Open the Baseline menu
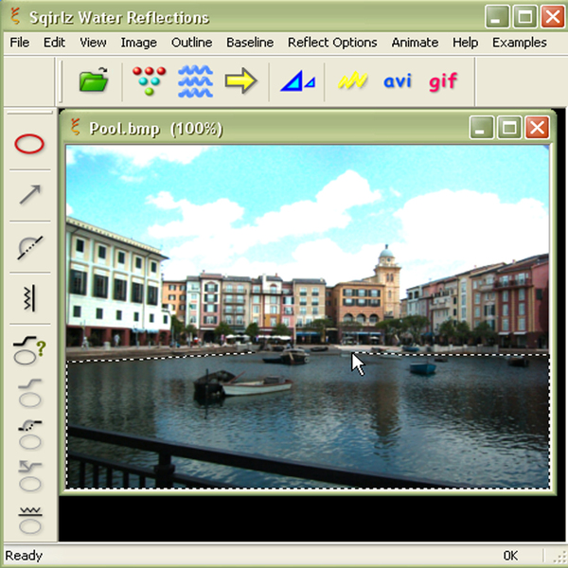568x568 pixels. pos(250,43)
